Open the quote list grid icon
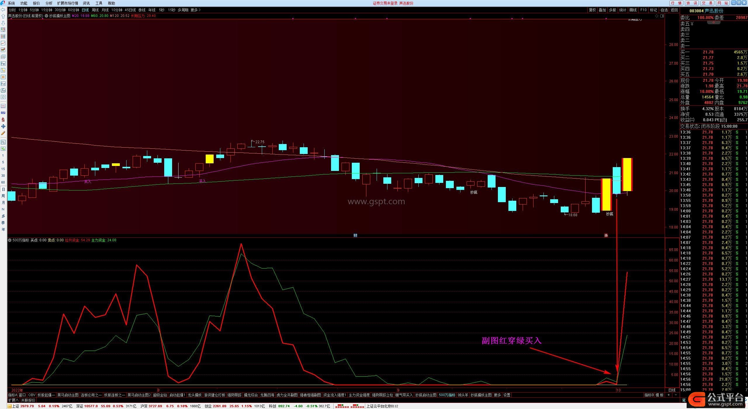The width and height of the screenshot is (748, 409). pyautogui.click(x=3, y=37)
